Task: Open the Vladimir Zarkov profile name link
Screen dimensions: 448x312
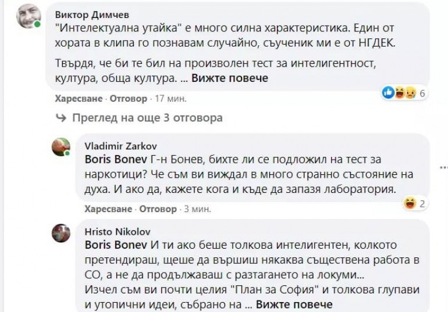Action: pyautogui.click(x=121, y=146)
